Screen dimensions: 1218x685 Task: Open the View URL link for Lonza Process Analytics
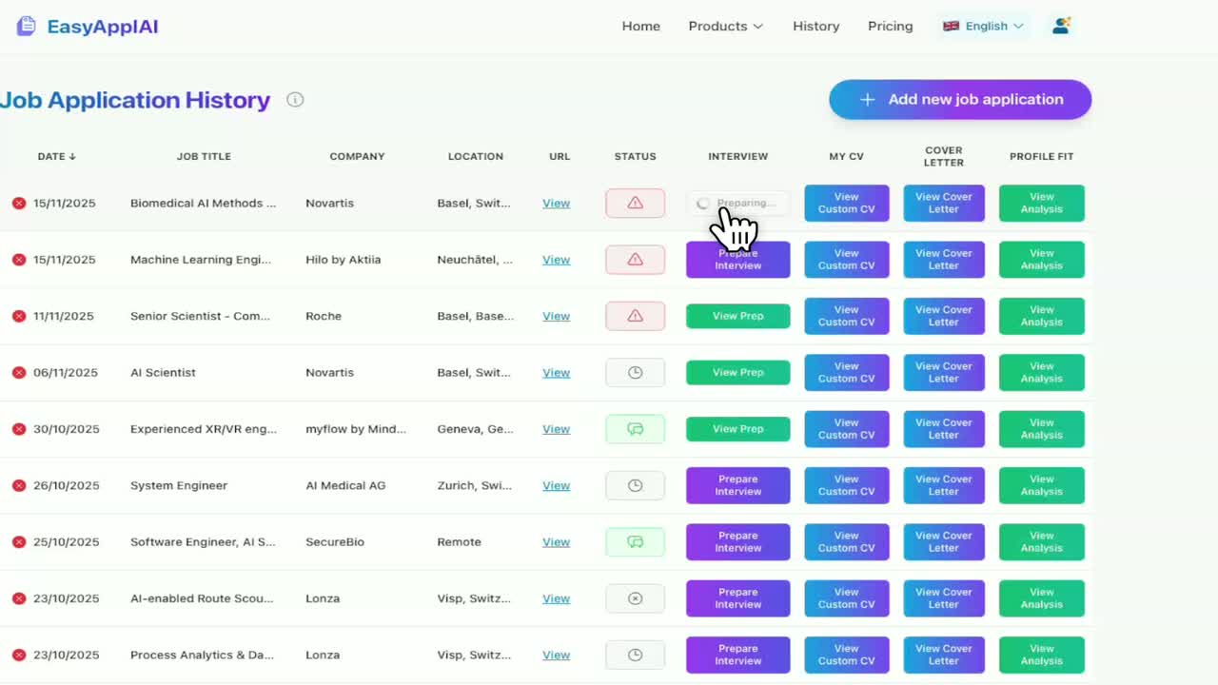[557, 655]
